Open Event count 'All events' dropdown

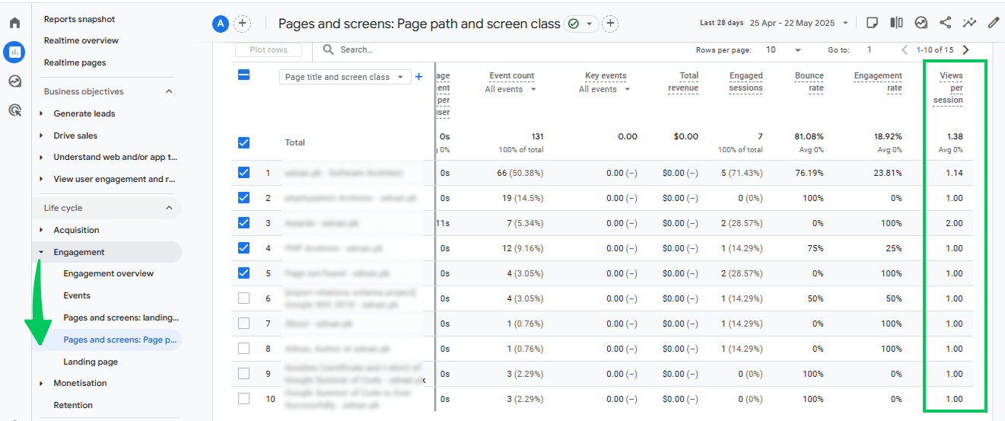point(510,89)
